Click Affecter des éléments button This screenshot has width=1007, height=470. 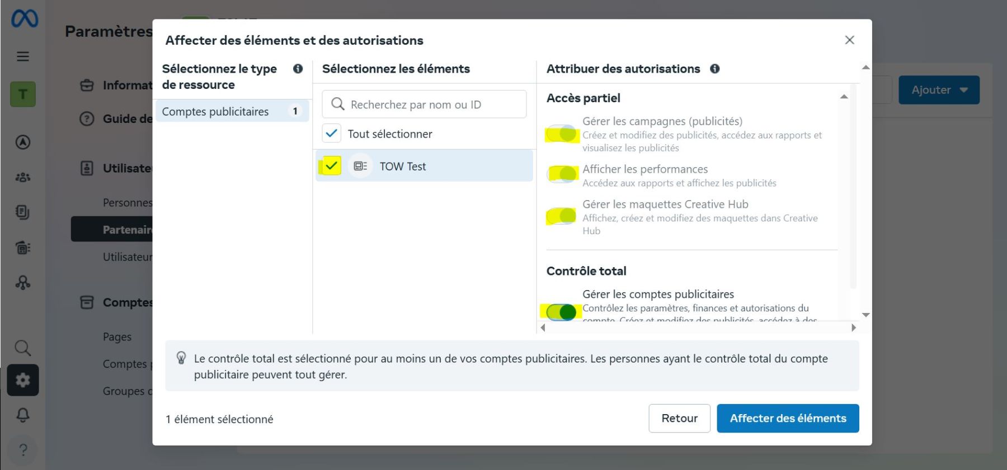788,418
